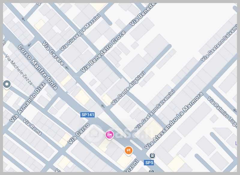Select the Via Michele Zezza label
240x175 pixels.
[19, 70]
